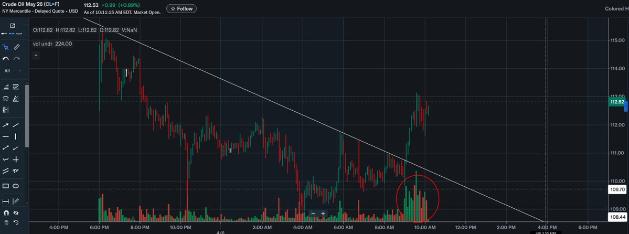The image size is (629, 234).
Task: Redo the drawing action
Action: point(16,59)
